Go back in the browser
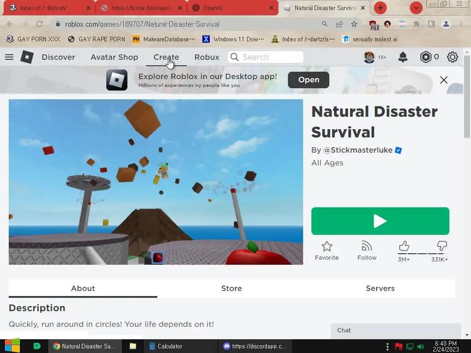Screen dimensions: 471x353 point(10,24)
